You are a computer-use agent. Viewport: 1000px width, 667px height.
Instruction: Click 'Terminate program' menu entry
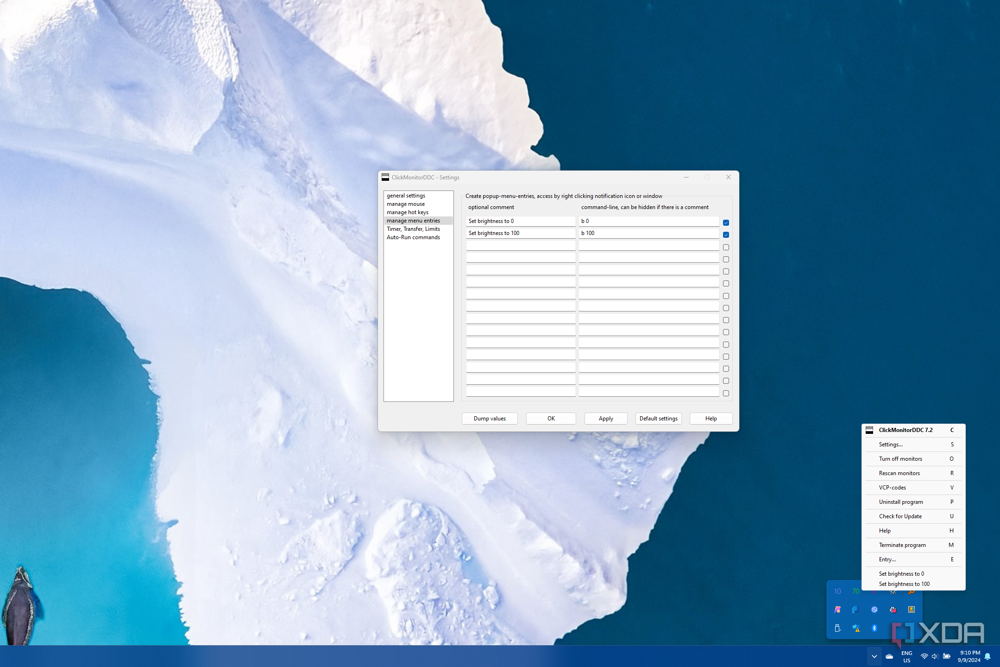(x=913, y=545)
